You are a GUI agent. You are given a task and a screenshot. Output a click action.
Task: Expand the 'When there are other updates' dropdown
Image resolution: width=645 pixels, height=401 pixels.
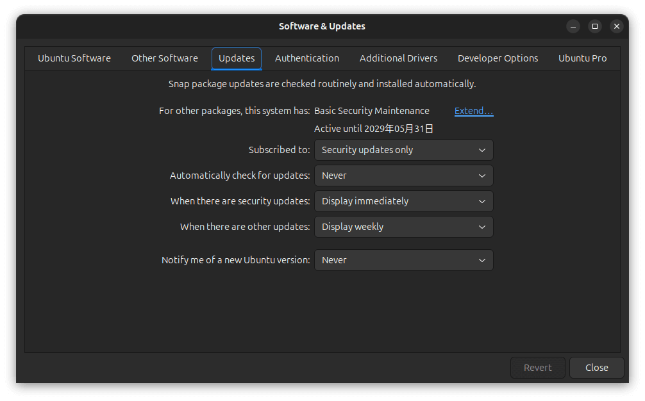403,227
